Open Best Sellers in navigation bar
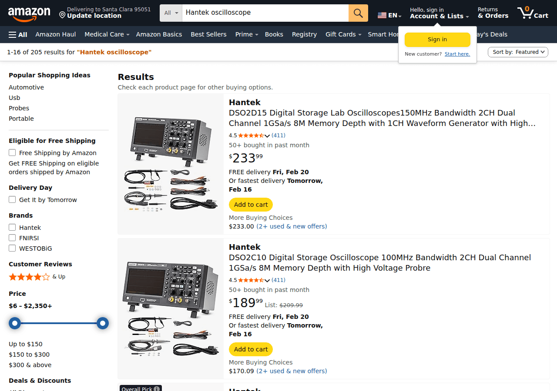Viewport: 557px width, 391px height. (x=208, y=34)
